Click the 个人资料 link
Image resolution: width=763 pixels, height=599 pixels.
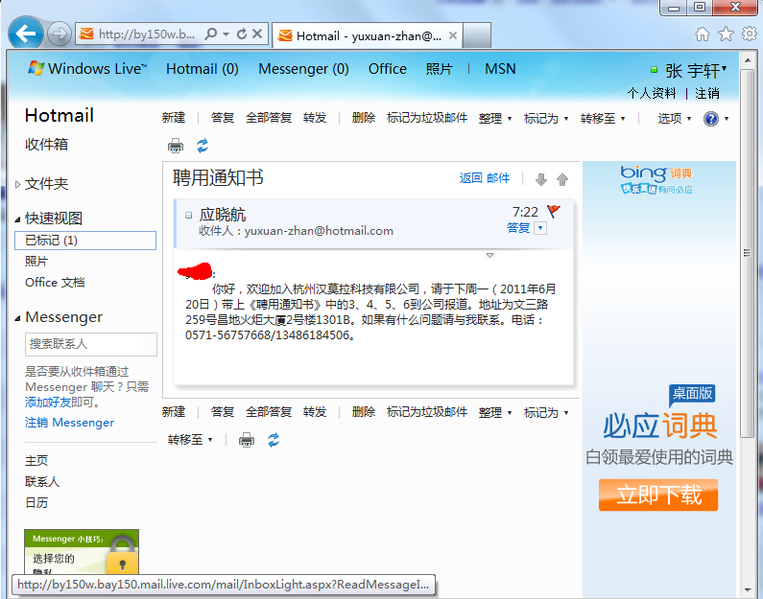coord(652,93)
